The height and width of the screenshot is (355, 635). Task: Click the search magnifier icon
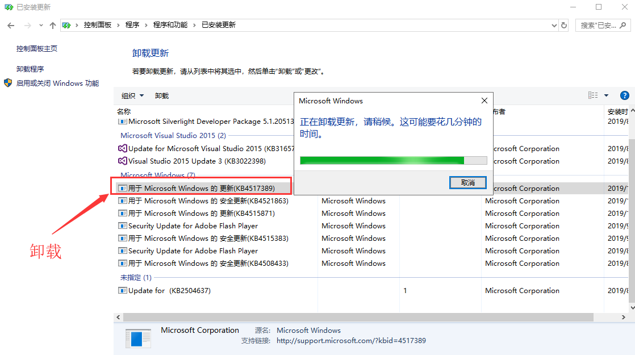(x=623, y=25)
